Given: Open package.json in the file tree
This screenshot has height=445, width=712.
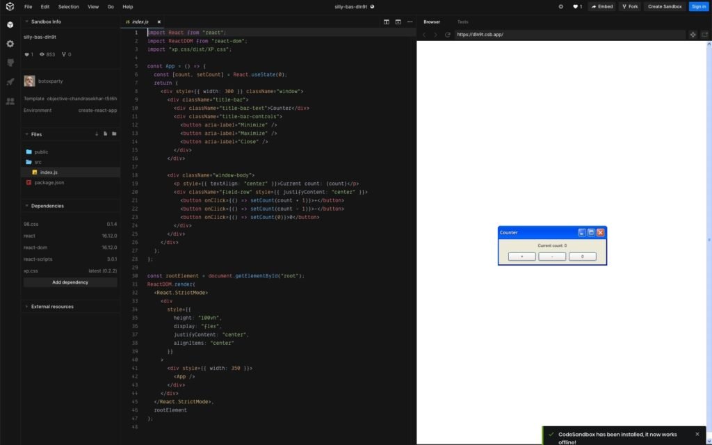Looking at the screenshot, I should [x=49, y=182].
